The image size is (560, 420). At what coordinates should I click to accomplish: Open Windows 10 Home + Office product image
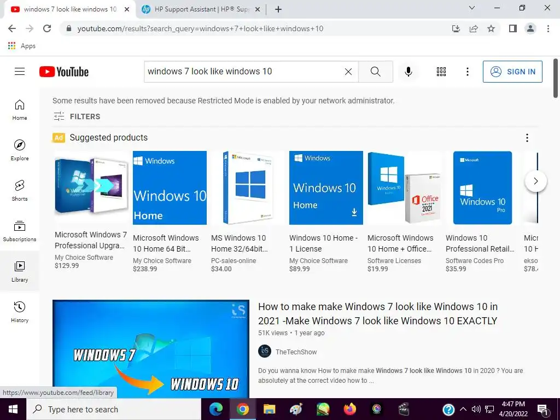click(x=404, y=188)
